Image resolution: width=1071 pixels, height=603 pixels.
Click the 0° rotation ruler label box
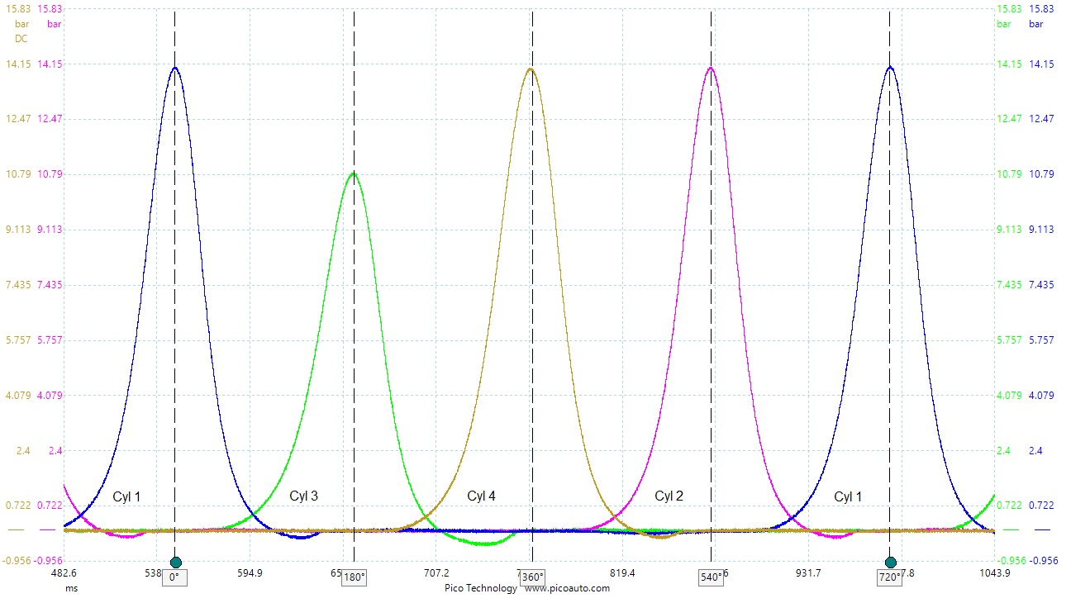click(x=174, y=577)
